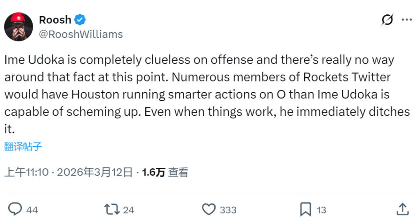View the 1.6万 查看 view count

pos(165,172)
